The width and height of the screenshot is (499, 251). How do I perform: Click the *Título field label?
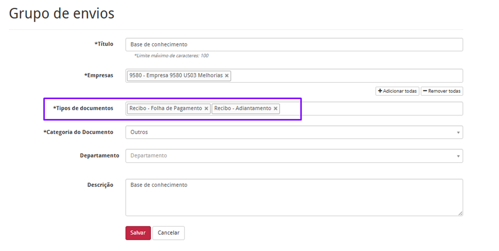[104, 44]
